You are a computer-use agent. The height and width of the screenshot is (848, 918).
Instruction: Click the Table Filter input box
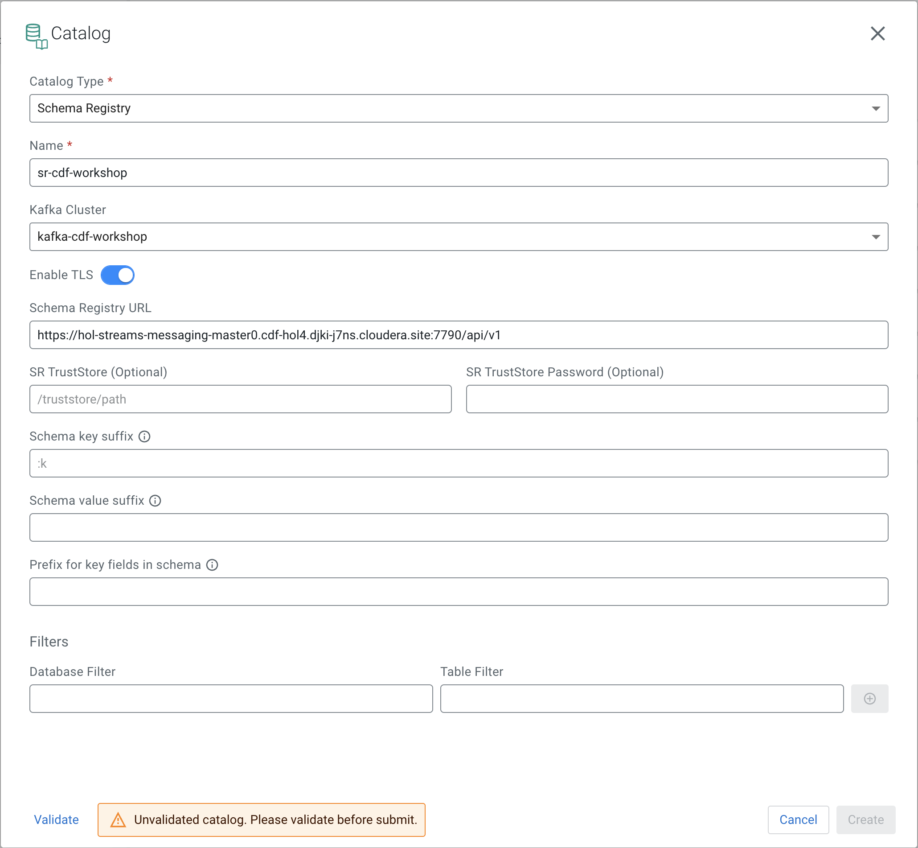tap(642, 698)
